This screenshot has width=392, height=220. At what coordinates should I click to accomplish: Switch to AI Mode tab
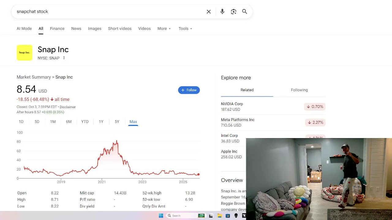pyautogui.click(x=24, y=28)
